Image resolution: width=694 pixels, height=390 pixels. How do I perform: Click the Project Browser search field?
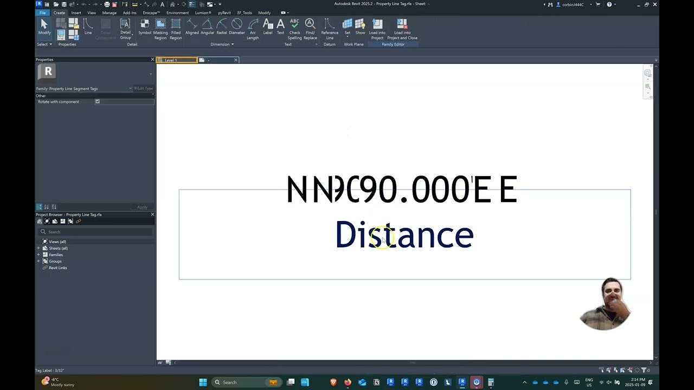click(95, 232)
